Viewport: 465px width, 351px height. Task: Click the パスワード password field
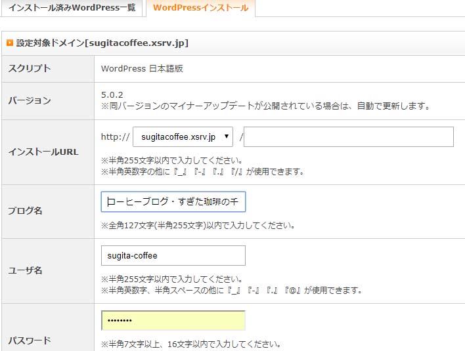point(173,320)
